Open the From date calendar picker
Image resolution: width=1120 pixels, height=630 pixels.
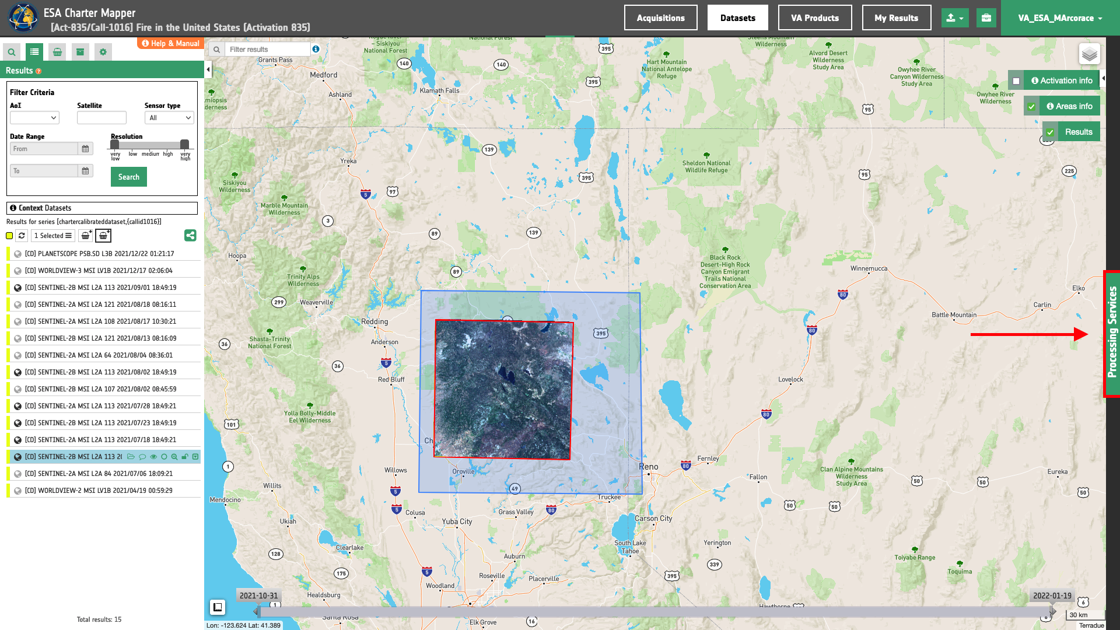[x=85, y=149]
